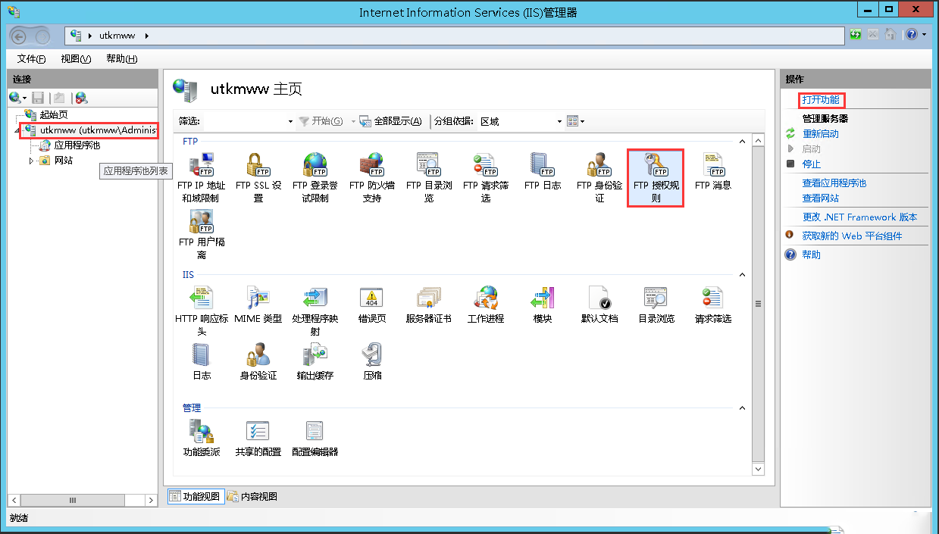939x534 pixels.
Task: Switch to 功能视图 tab
Action: coord(195,497)
